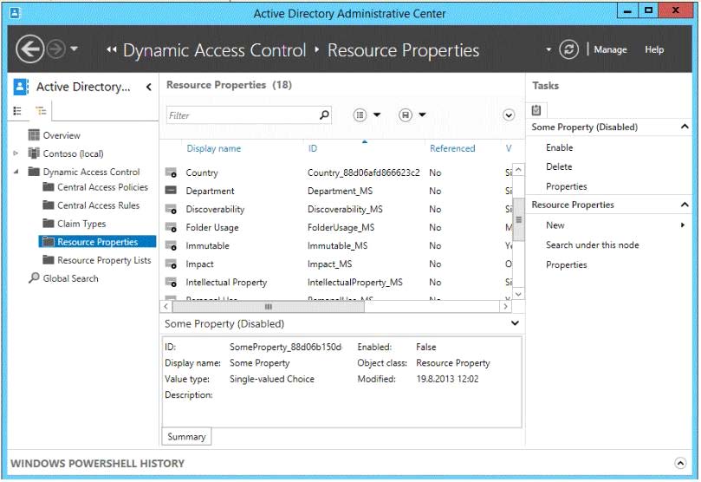Sort by ID column
Screen dimensions: 701x482
(313, 148)
